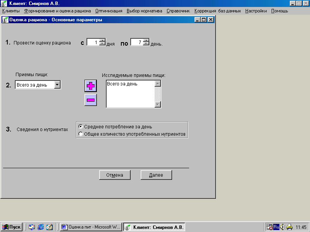Click Клиент: Смирнов А.В. taskbar button
The image size is (310, 232).
coord(154,227)
